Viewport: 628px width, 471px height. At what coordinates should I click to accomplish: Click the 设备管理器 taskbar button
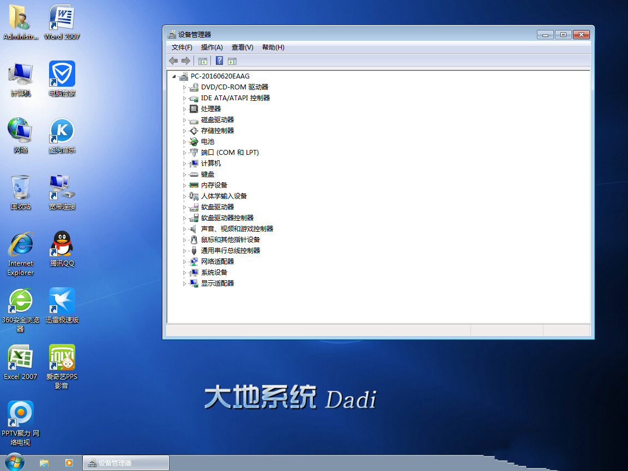[125, 463]
